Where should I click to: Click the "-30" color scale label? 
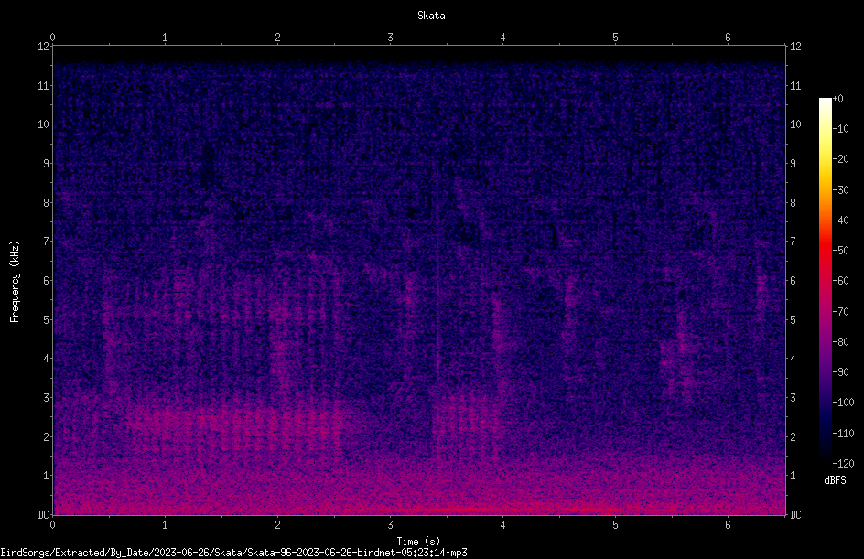pyautogui.click(x=841, y=190)
